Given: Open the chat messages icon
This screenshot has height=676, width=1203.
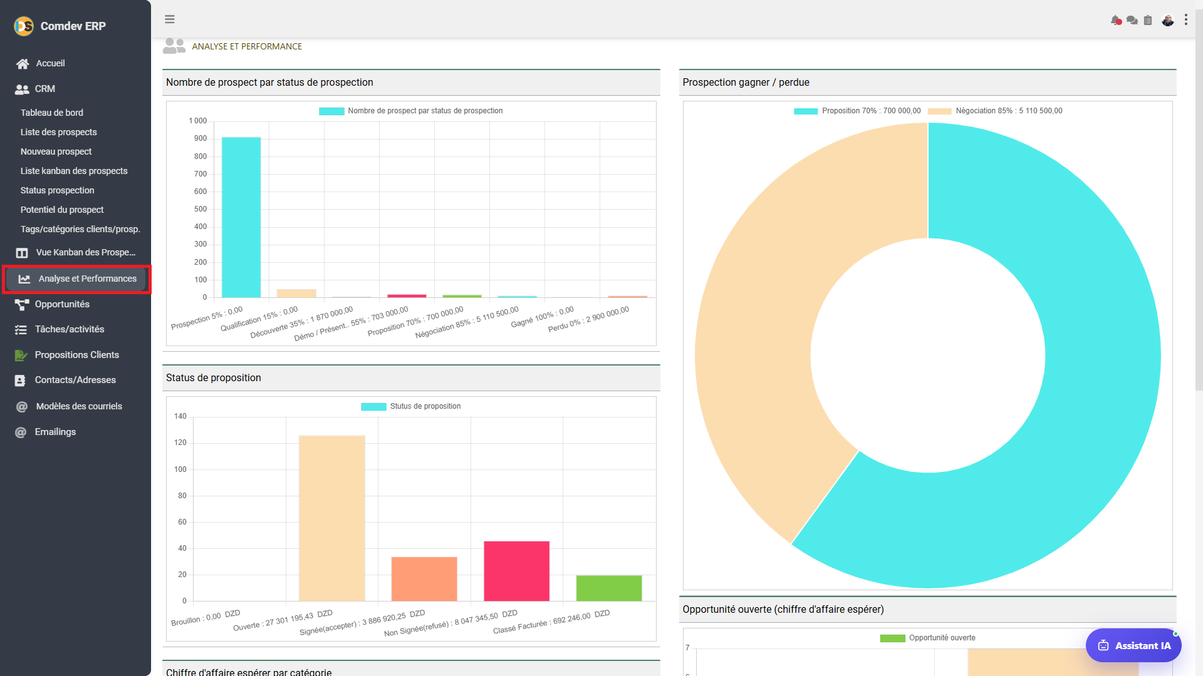Looking at the screenshot, I should click(x=1132, y=20).
